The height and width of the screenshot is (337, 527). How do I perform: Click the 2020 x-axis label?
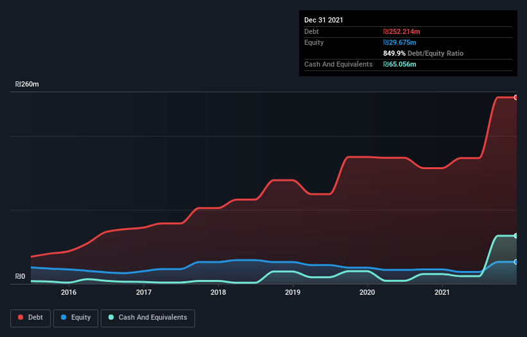(367, 292)
